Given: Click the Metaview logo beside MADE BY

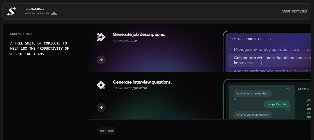Looking at the screenshot, I should [x=54, y=14].
